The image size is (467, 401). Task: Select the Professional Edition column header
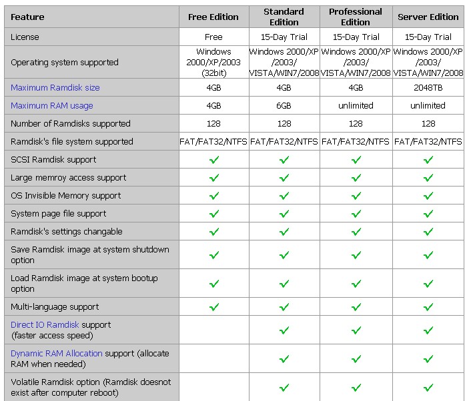pos(356,17)
